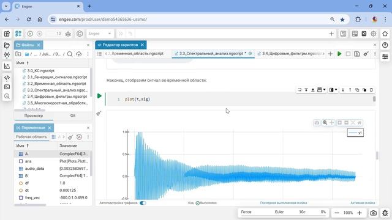Edit the simulation time field showing 10
Screen dimensions: 392x220
point(55,34)
